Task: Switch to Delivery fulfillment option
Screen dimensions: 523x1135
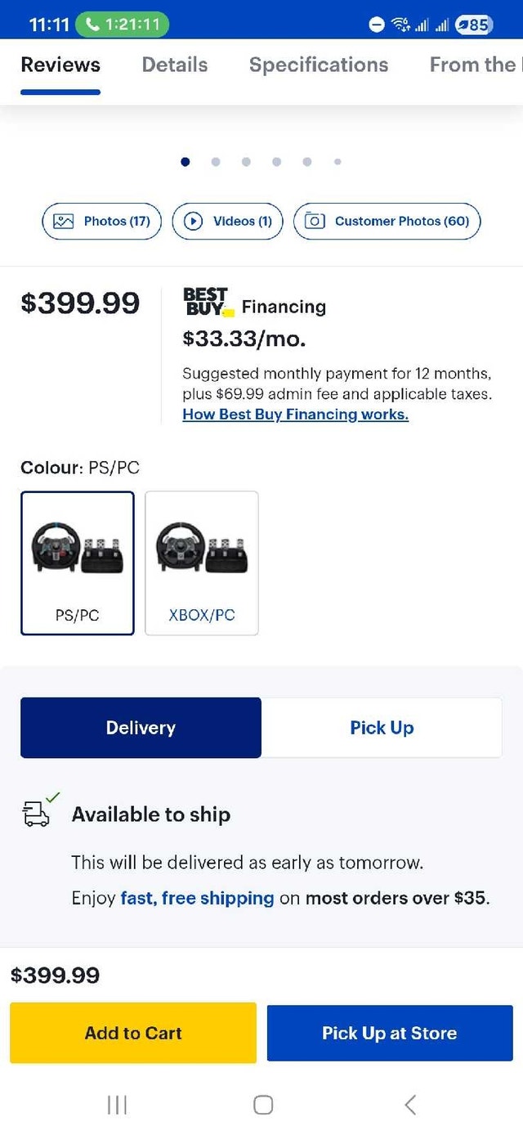Action: 141,728
